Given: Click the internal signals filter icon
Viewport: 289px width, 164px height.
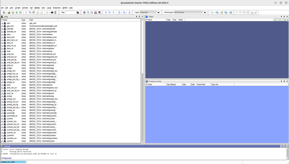Looking at the screenshot, I should pos(248,12).
